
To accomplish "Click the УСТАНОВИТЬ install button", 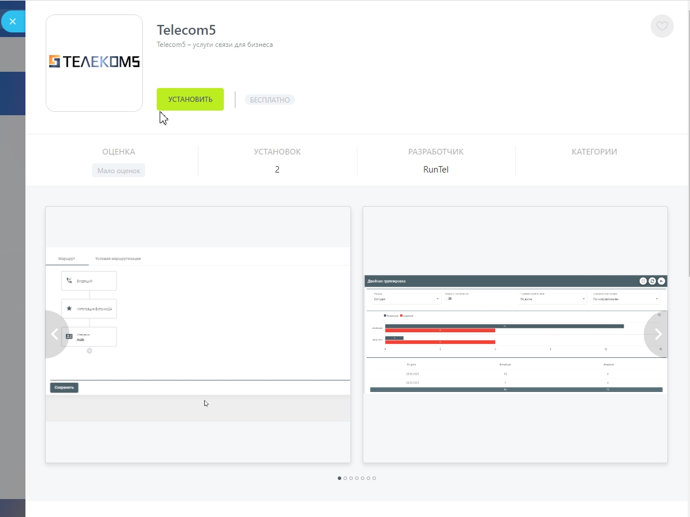I will point(190,100).
